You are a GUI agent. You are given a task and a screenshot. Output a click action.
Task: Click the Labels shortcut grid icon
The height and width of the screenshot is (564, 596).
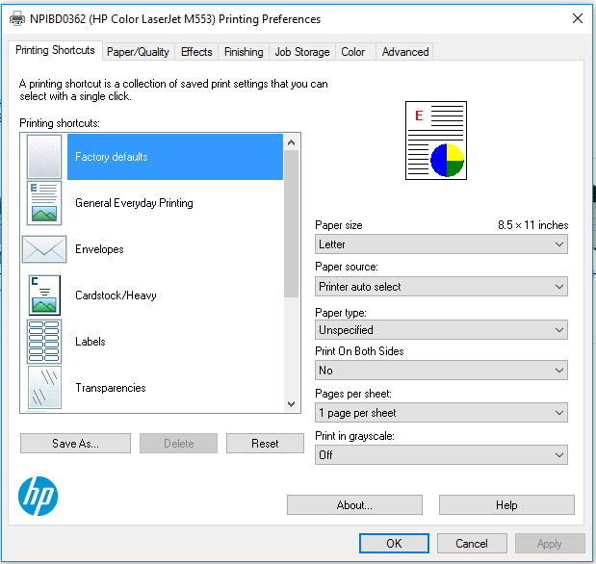[44, 342]
